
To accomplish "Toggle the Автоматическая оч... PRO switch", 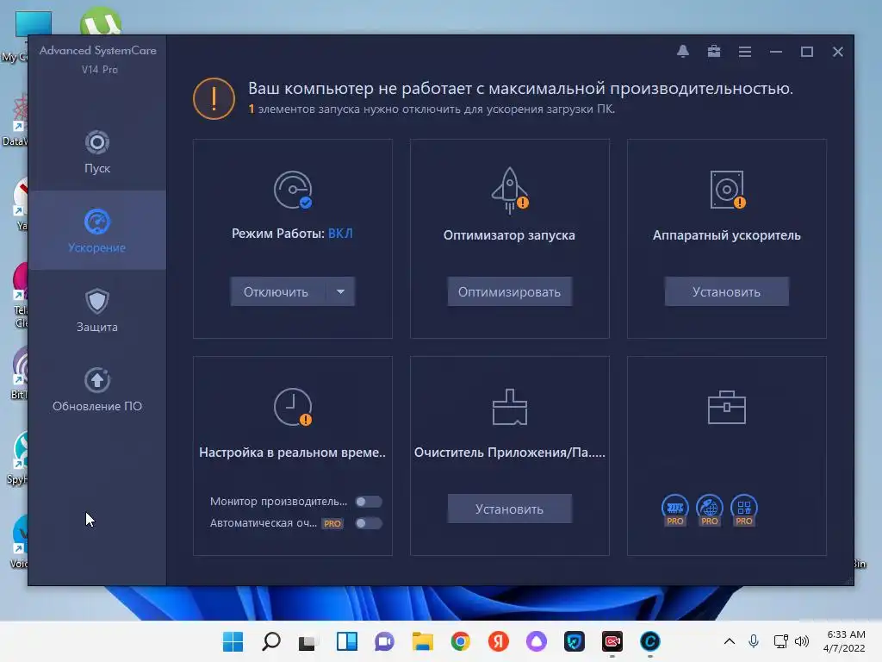I will tap(369, 523).
